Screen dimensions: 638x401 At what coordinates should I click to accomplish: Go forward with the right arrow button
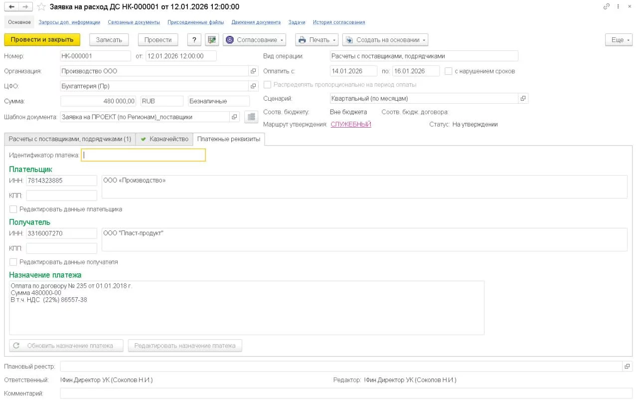tap(25, 7)
